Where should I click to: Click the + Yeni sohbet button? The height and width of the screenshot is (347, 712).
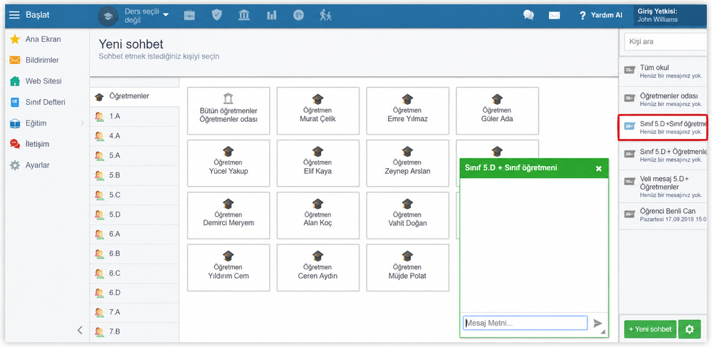[650, 329]
